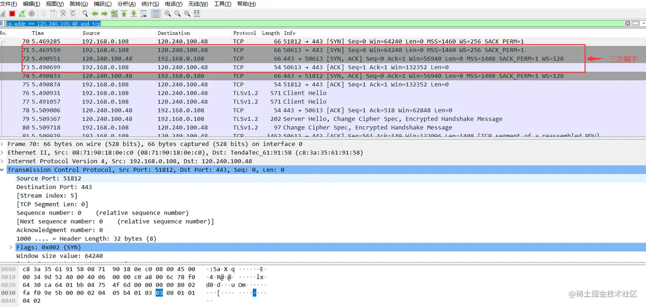
Task: Click the go to specific packet icon
Action: coord(114,14)
